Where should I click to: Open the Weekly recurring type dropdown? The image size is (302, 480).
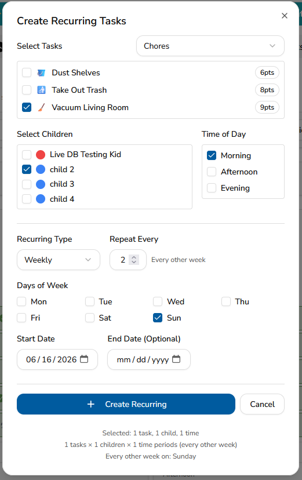59,260
